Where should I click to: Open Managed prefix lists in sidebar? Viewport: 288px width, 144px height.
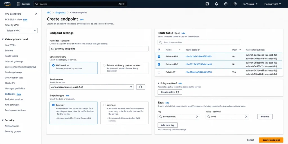pyautogui.click(x=15, y=89)
